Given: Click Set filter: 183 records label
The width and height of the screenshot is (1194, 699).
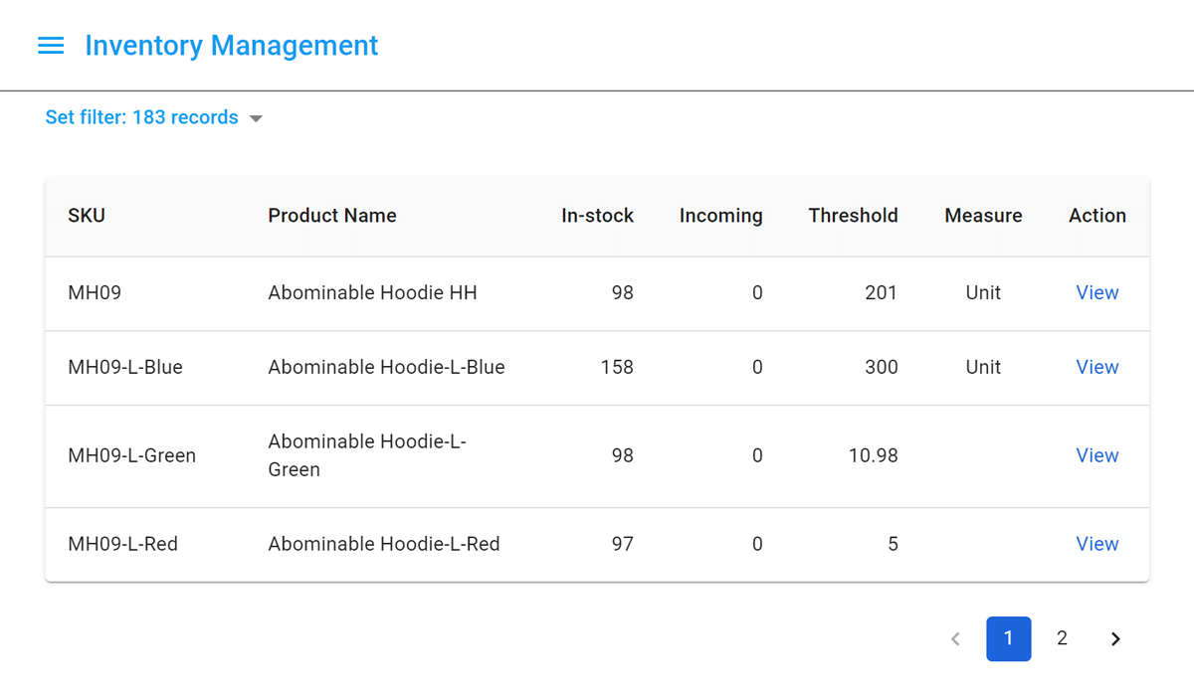Looking at the screenshot, I should pyautogui.click(x=142, y=117).
